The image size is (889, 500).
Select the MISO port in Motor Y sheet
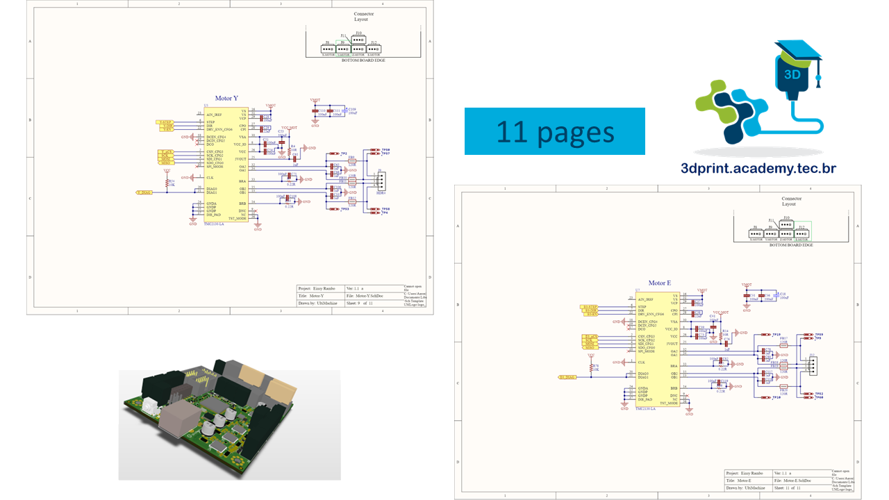click(165, 163)
